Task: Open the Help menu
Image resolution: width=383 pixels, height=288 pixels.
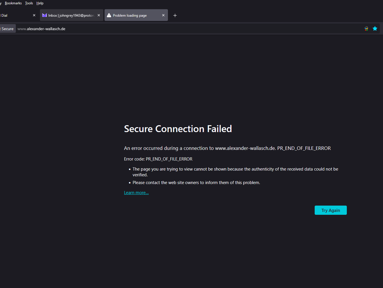Action: click(40, 3)
